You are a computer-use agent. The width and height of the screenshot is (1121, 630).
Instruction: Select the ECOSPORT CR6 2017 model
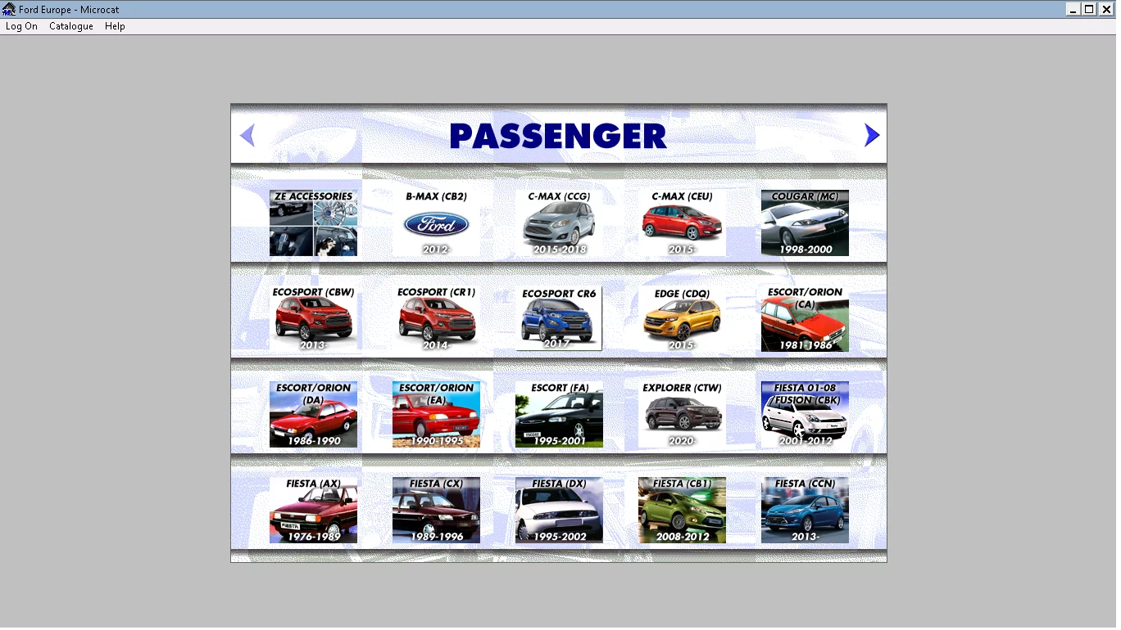[559, 317]
